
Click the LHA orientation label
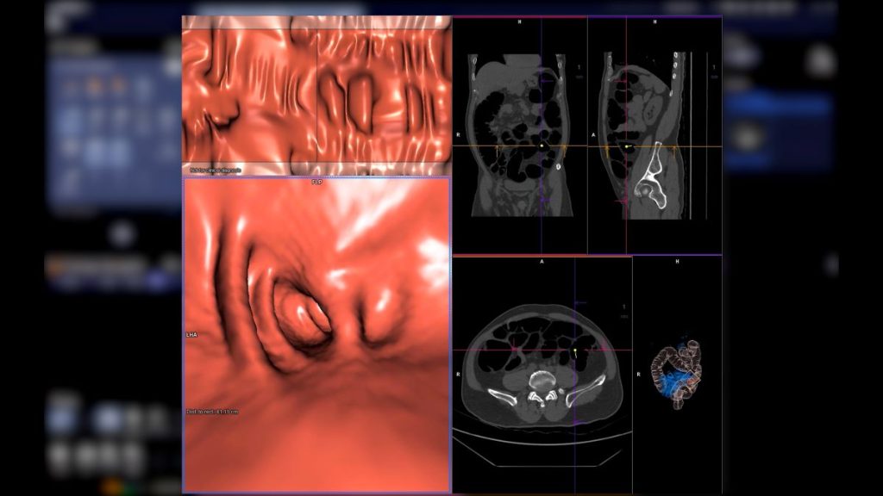pos(191,333)
